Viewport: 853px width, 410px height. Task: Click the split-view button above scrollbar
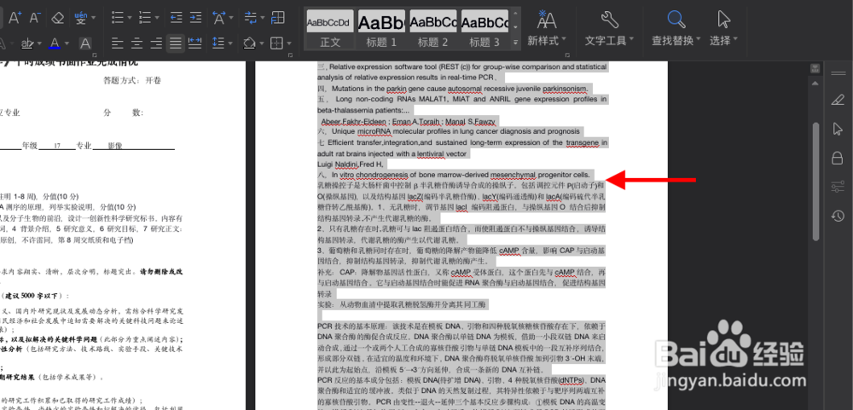[815, 68]
